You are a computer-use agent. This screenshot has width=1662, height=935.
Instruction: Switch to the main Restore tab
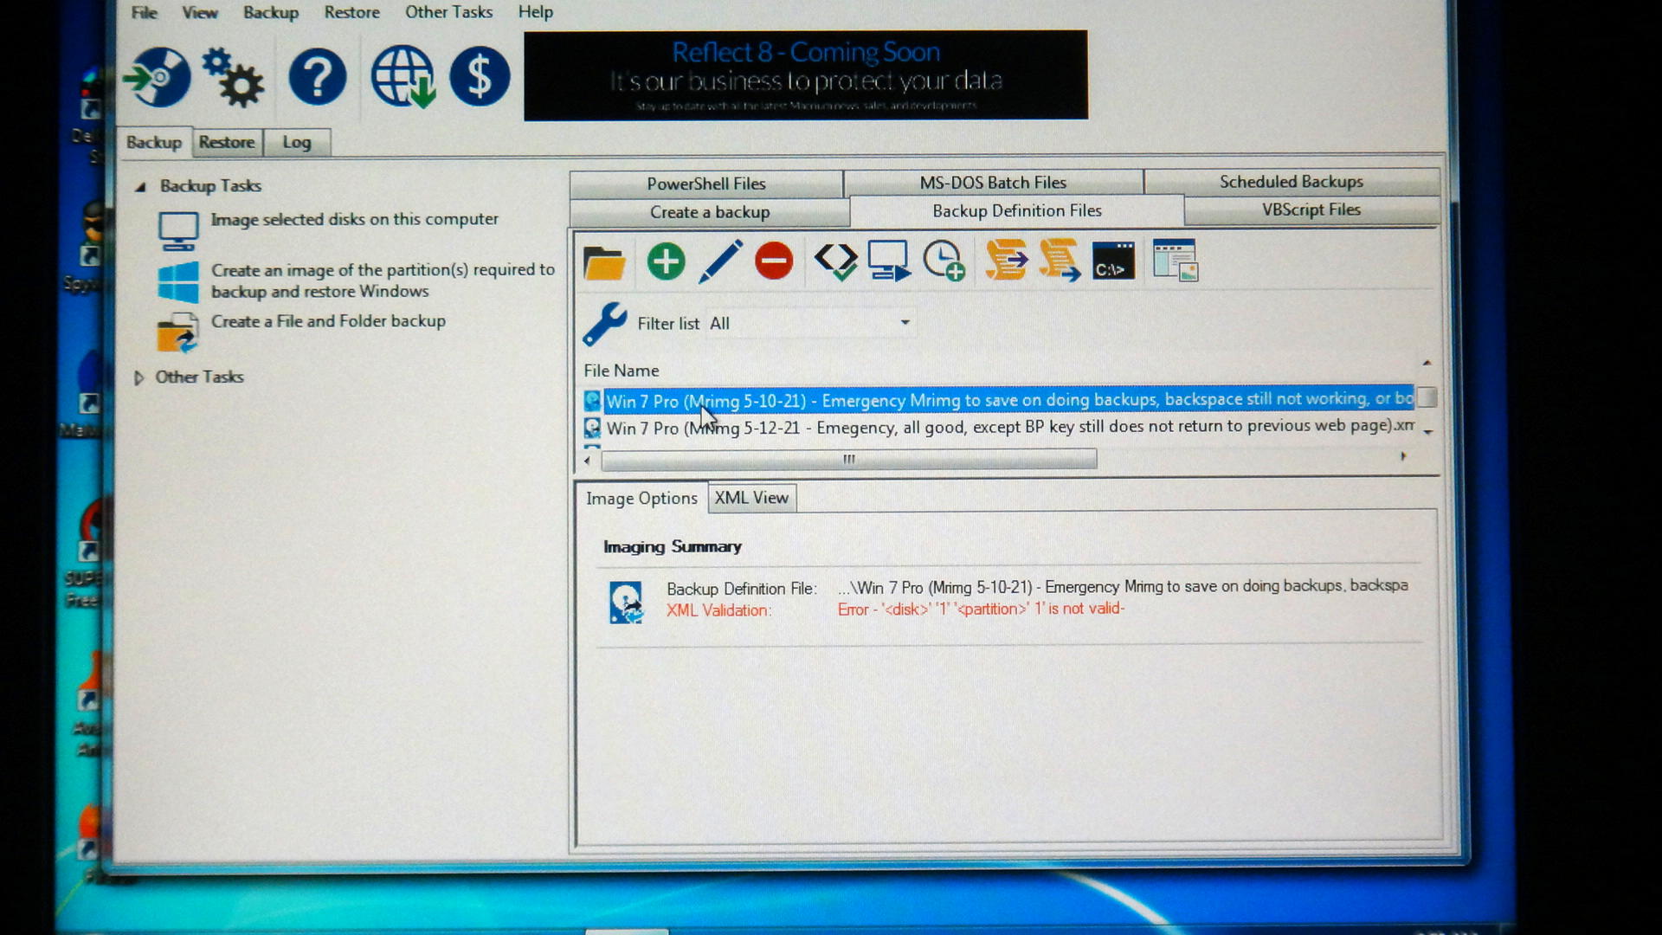(227, 142)
